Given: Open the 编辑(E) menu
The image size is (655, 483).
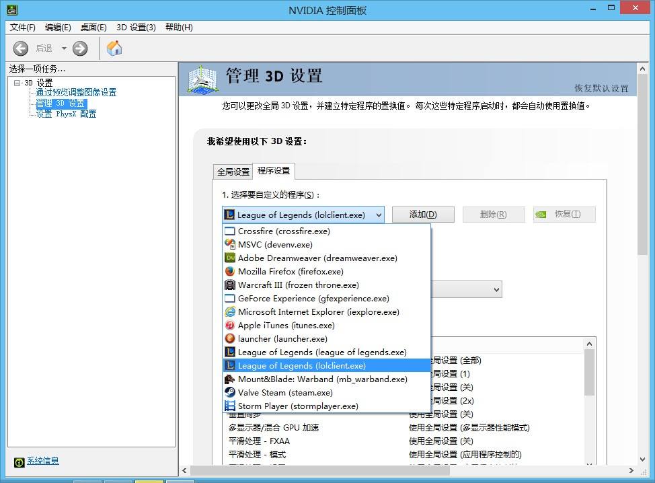Looking at the screenshot, I should (58, 27).
